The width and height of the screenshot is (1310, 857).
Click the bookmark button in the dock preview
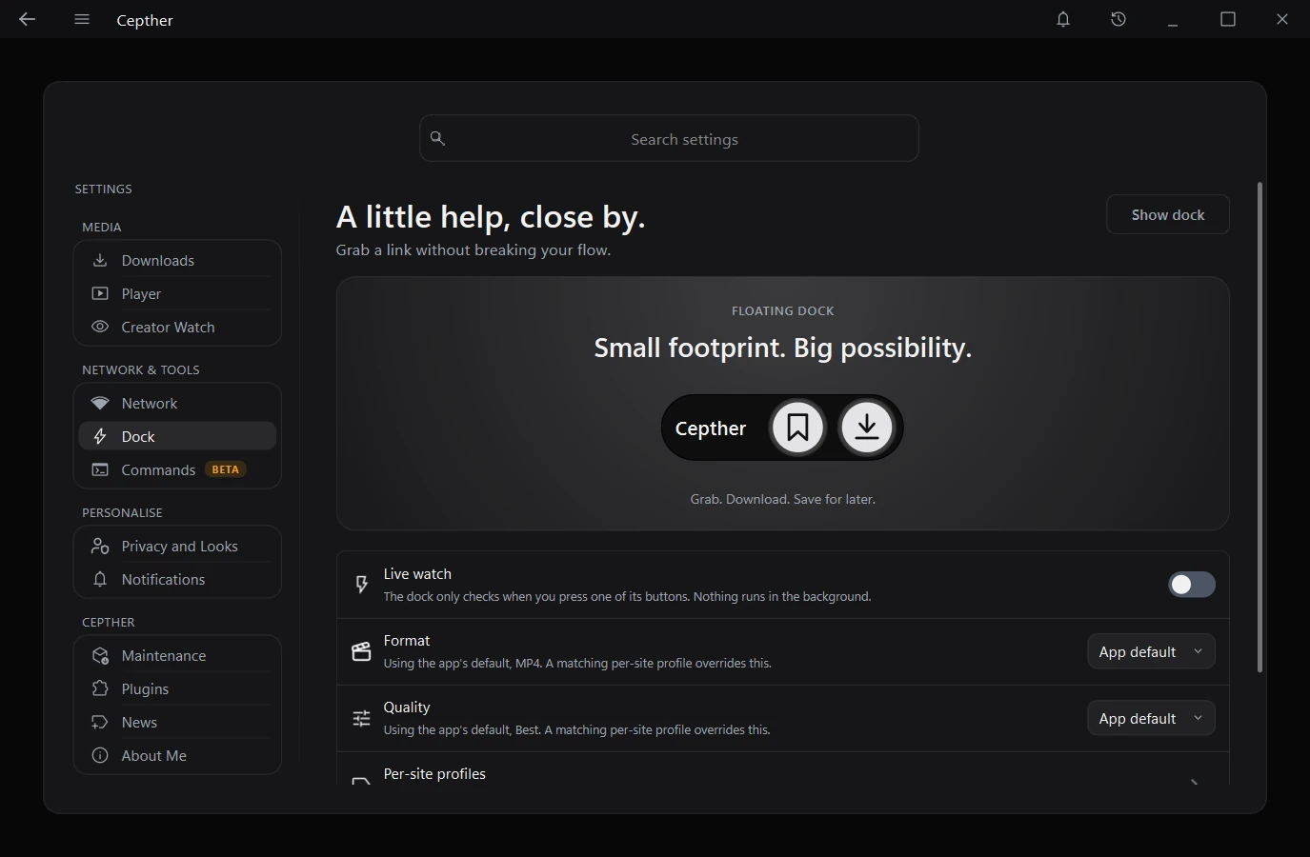click(797, 428)
